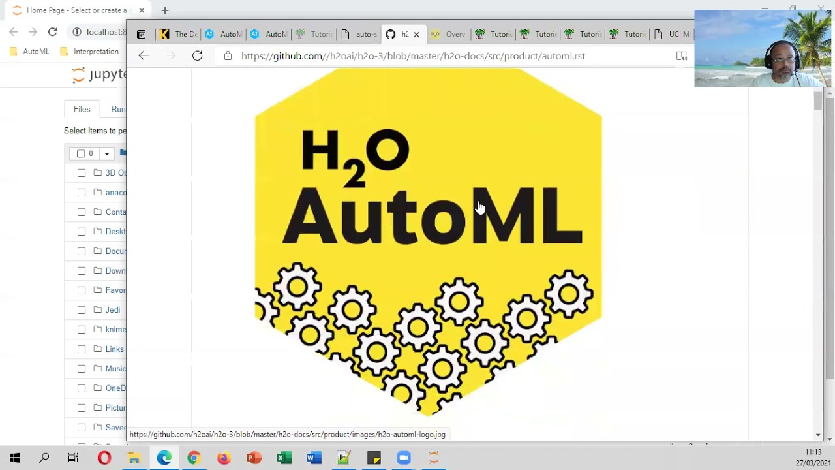Viewport: 835px width, 470px height.
Task: Enter Immersive Reader in Edge address bar
Action: pos(682,56)
